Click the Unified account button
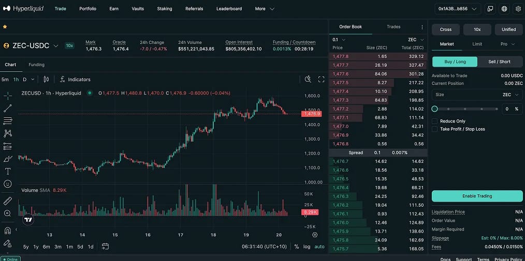 click(x=508, y=29)
